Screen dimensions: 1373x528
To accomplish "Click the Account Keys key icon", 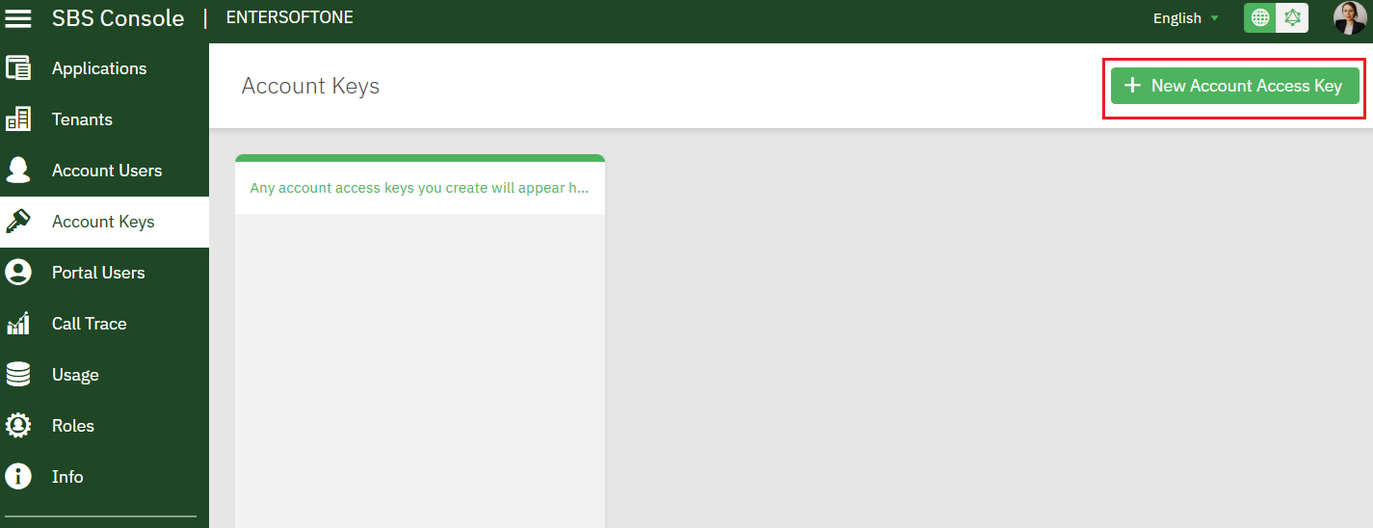I will pyautogui.click(x=18, y=222).
